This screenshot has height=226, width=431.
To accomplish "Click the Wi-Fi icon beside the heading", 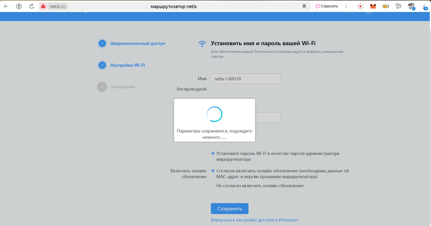I will (x=202, y=44).
